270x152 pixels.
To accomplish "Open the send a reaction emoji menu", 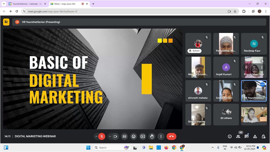I will (x=133, y=136).
